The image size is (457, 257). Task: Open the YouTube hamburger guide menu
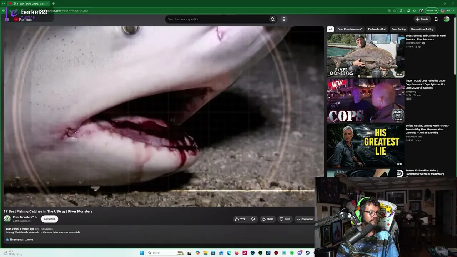[7, 19]
